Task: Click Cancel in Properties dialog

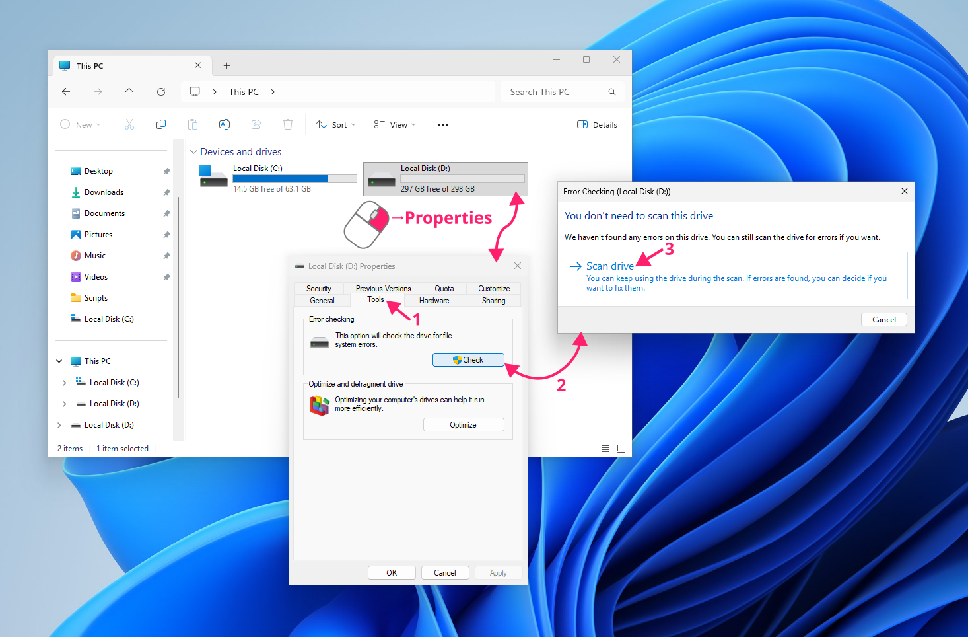Action: (445, 573)
